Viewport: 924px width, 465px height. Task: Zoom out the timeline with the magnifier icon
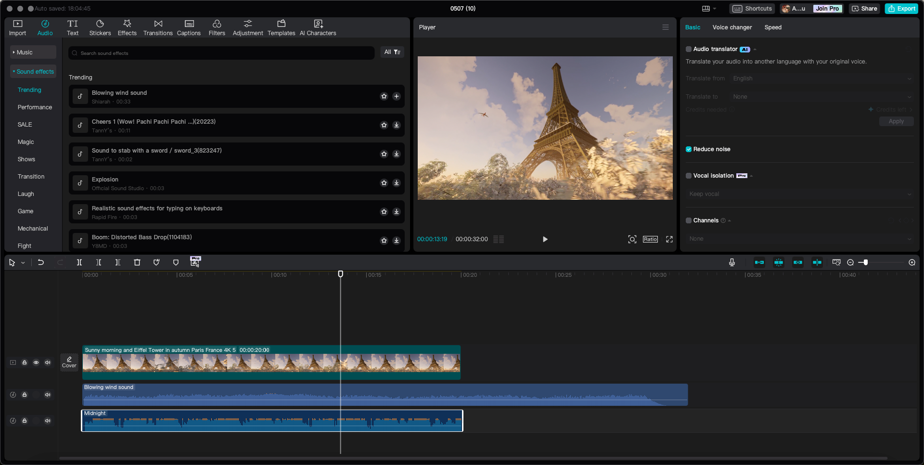[x=850, y=262]
